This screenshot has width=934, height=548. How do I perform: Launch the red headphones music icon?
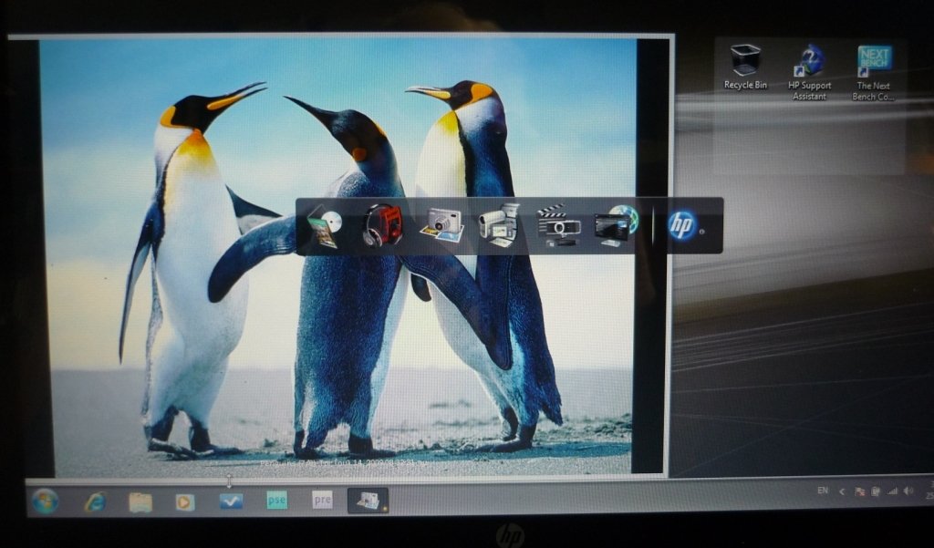point(383,224)
